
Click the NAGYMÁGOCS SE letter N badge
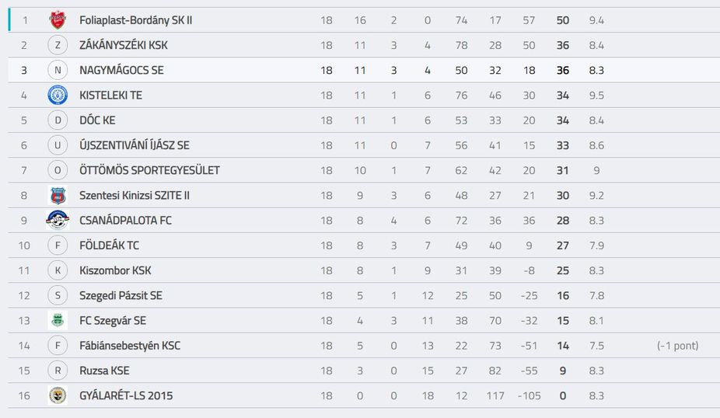pos(58,70)
